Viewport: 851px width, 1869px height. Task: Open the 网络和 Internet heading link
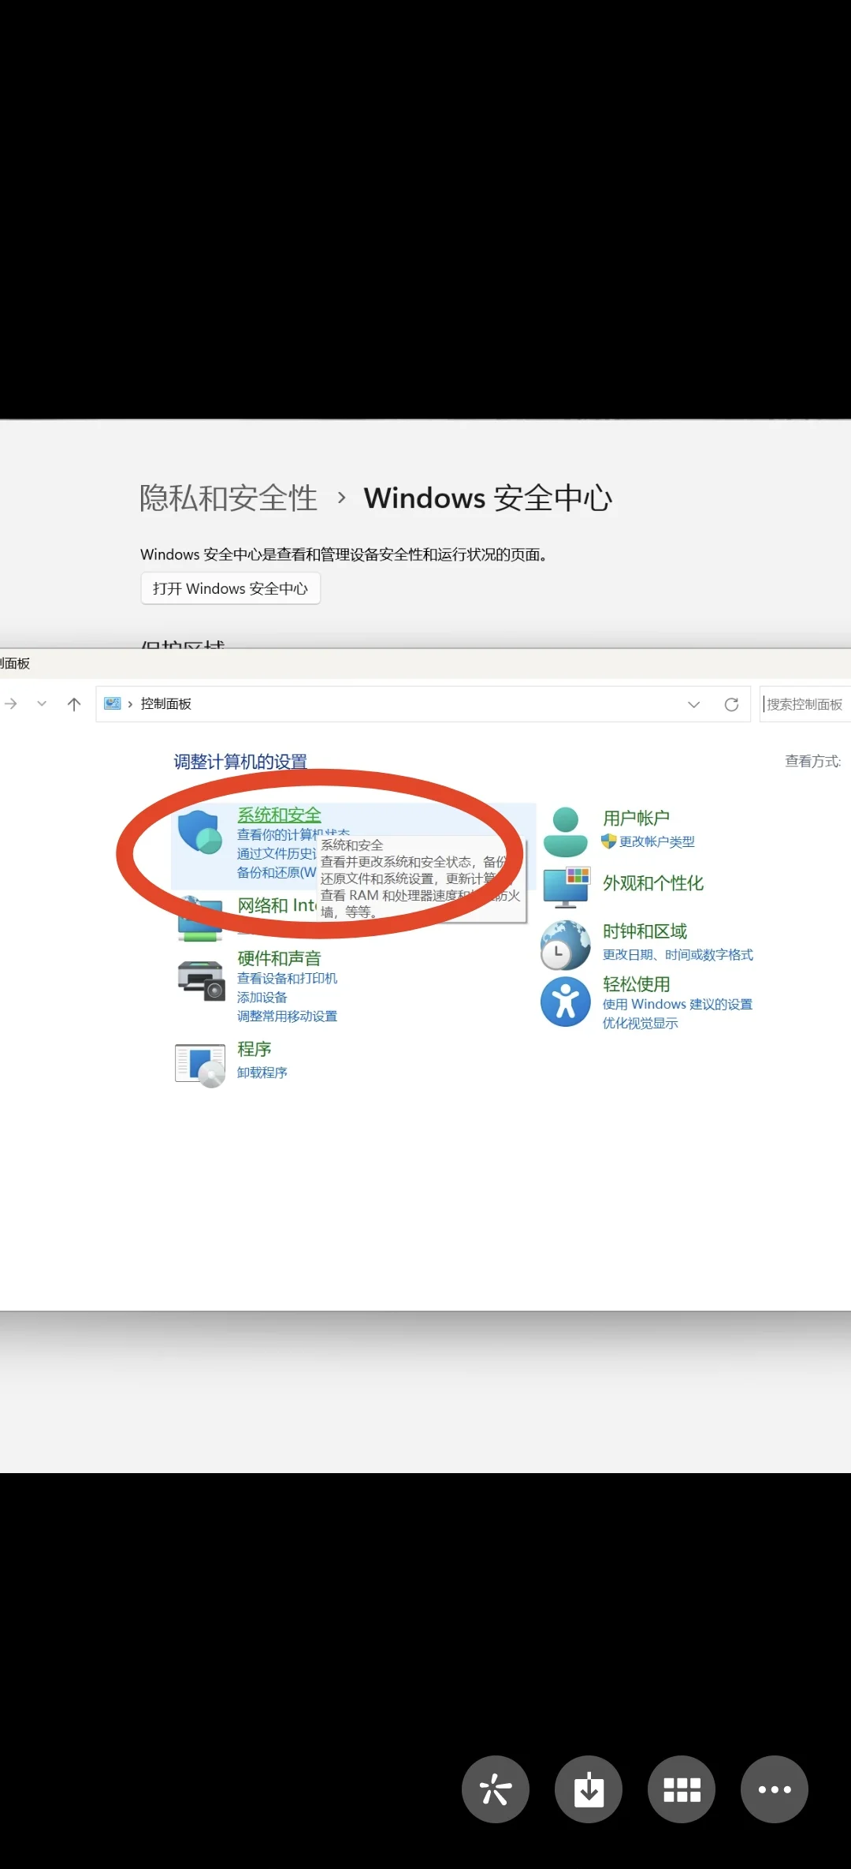(x=277, y=905)
